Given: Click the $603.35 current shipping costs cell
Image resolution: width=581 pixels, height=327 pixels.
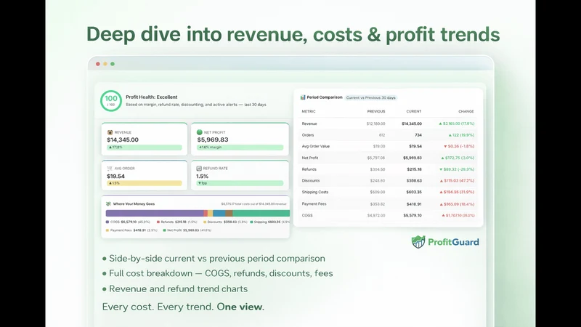Looking at the screenshot, I should point(414,193).
